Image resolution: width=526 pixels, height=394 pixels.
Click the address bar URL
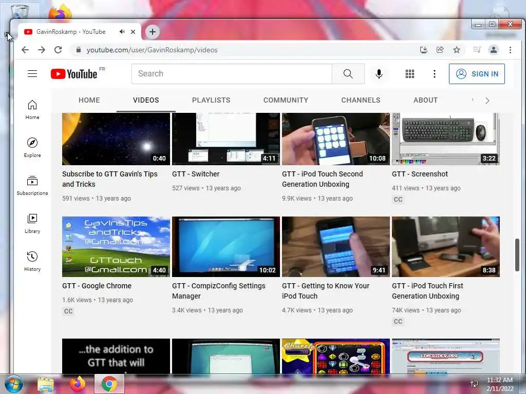click(x=152, y=50)
